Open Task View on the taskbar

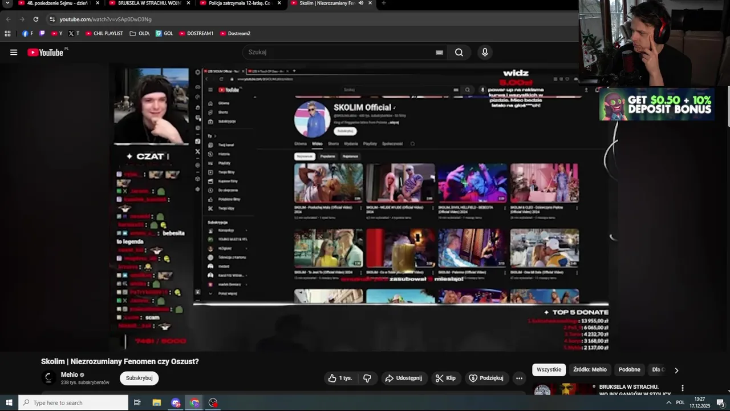137,402
